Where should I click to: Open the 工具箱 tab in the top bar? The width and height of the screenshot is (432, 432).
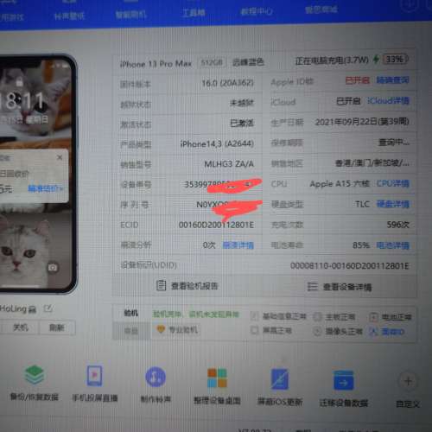point(194,13)
